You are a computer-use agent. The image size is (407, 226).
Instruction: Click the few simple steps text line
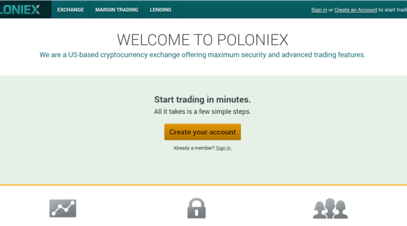(202, 112)
